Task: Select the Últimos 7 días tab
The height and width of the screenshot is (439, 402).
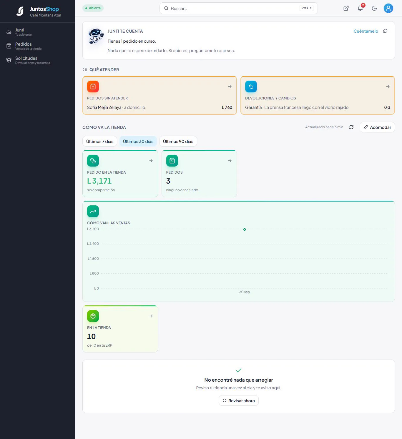Action: pyautogui.click(x=100, y=142)
